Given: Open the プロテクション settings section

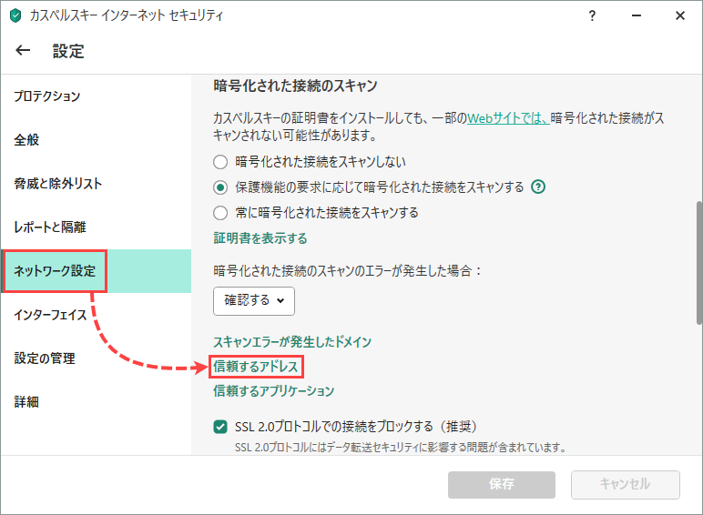Looking at the screenshot, I should click(97, 96).
